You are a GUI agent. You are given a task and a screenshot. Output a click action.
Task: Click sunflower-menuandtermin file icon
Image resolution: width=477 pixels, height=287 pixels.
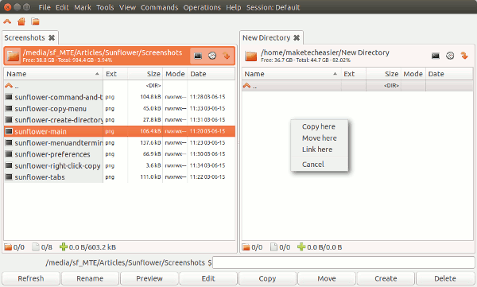click(x=9, y=143)
